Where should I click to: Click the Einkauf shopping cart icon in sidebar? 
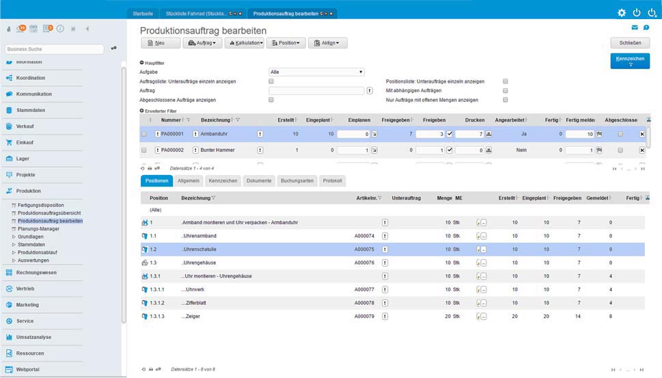click(10, 143)
